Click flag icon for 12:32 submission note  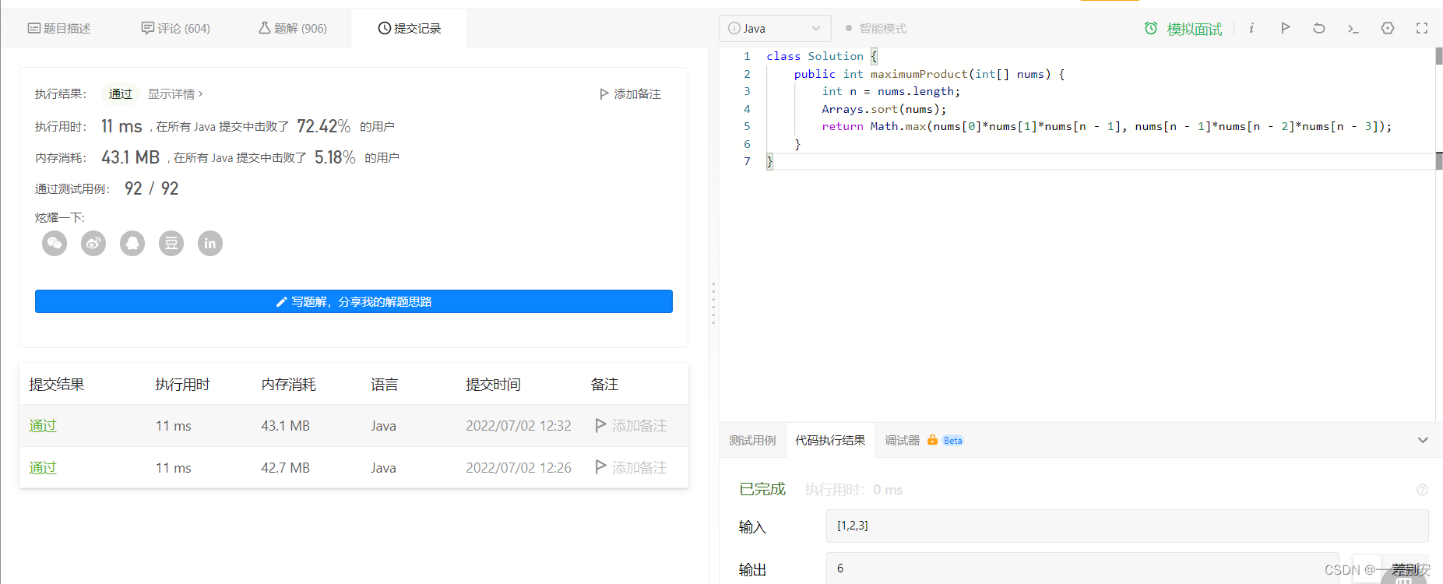pos(600,425)
